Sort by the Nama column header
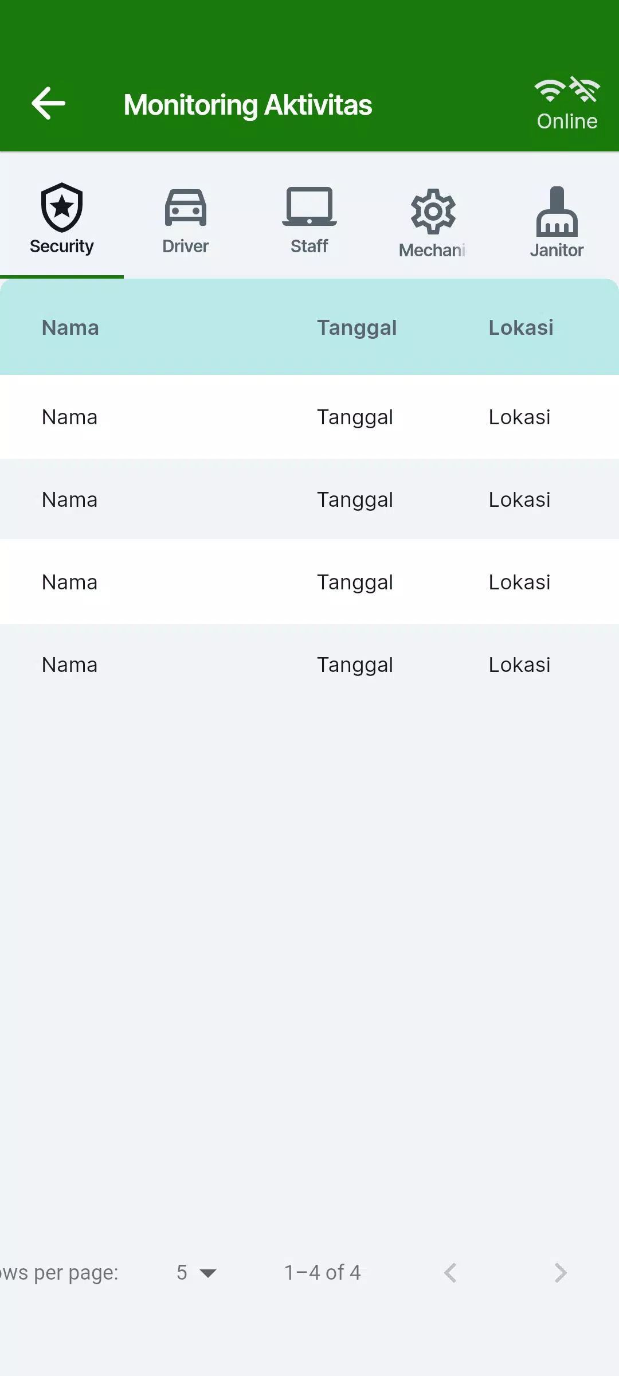This screenshot has width=619, height=1376. click(70, 328)
